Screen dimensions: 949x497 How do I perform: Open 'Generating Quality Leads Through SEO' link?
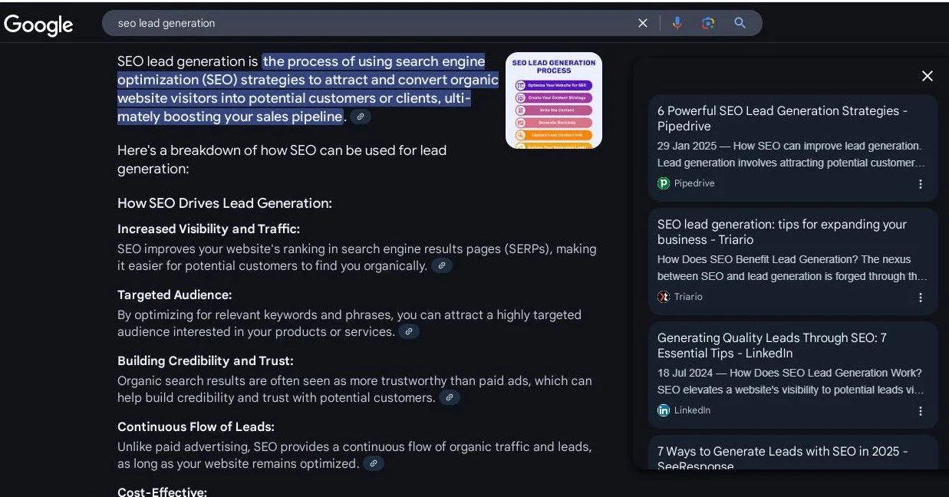coord(772,345)
